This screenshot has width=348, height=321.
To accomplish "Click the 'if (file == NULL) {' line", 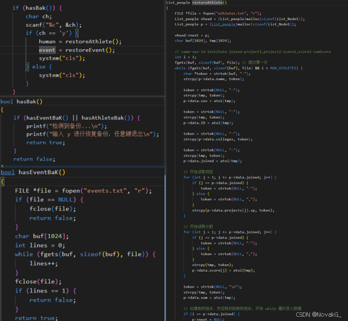I will (x=49, y=200).
